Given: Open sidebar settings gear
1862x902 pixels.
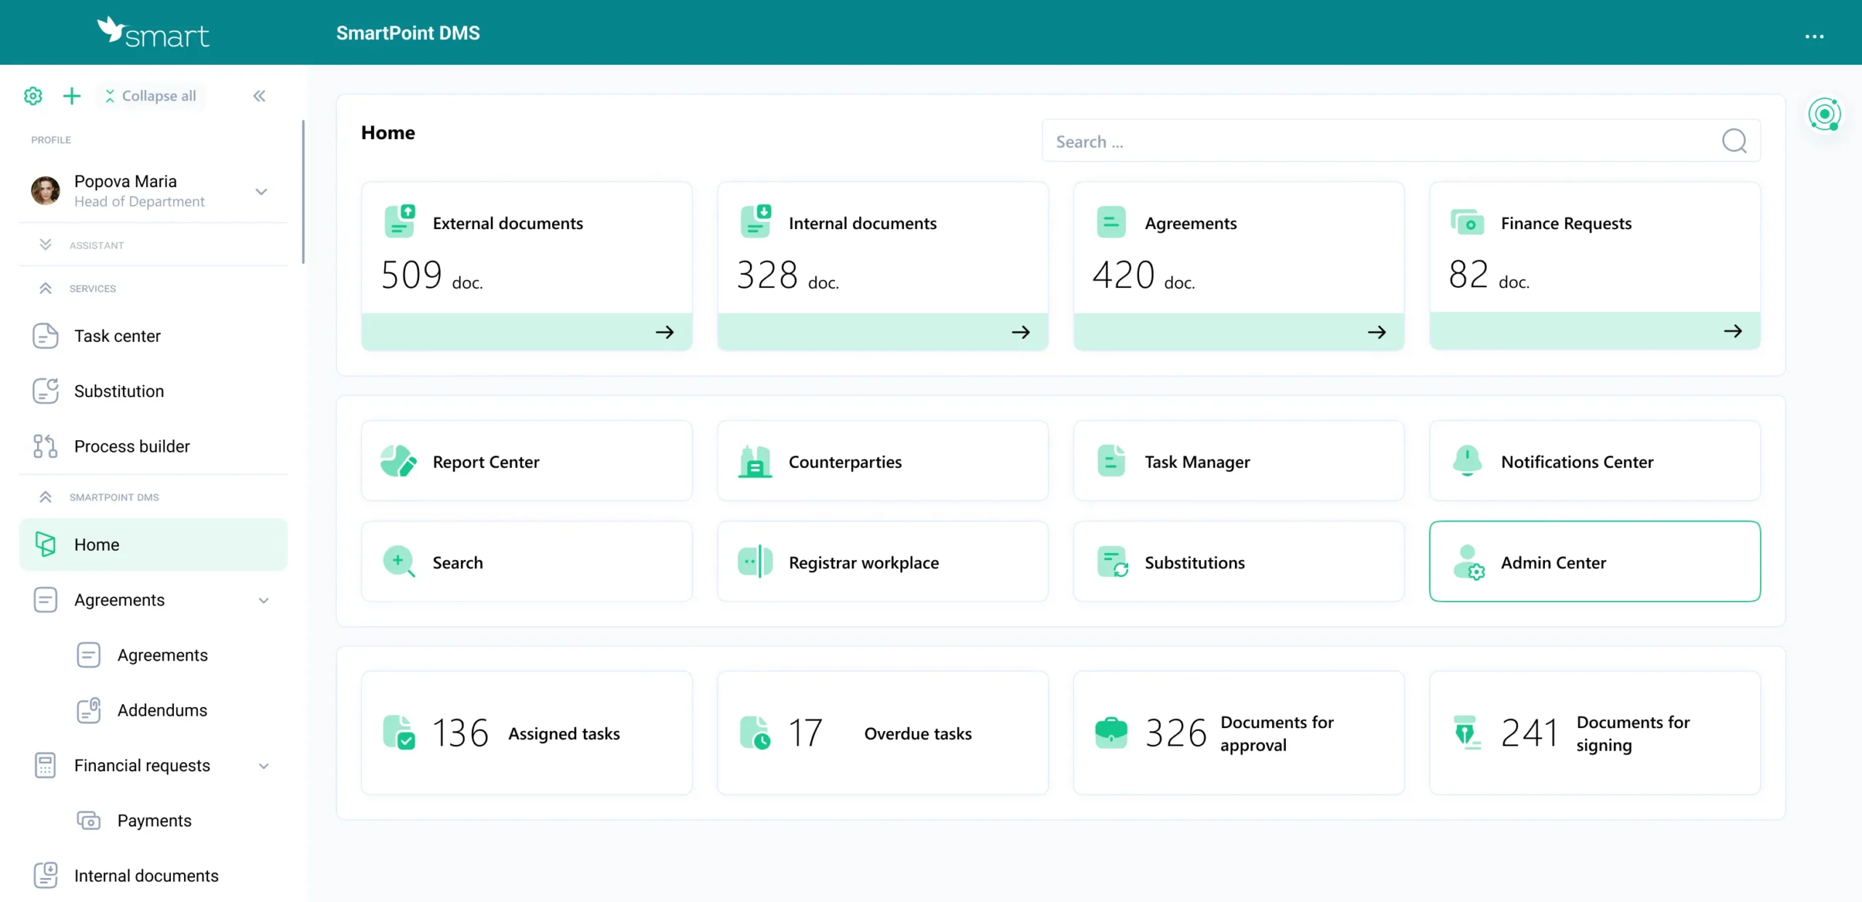Looking at the screenshot, I should [33, 95].
